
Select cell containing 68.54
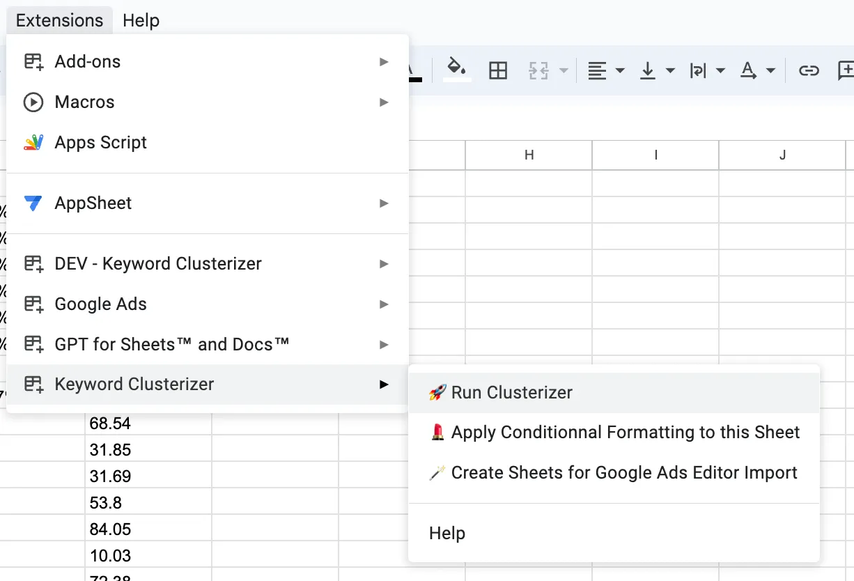click(x=148, y=424)
